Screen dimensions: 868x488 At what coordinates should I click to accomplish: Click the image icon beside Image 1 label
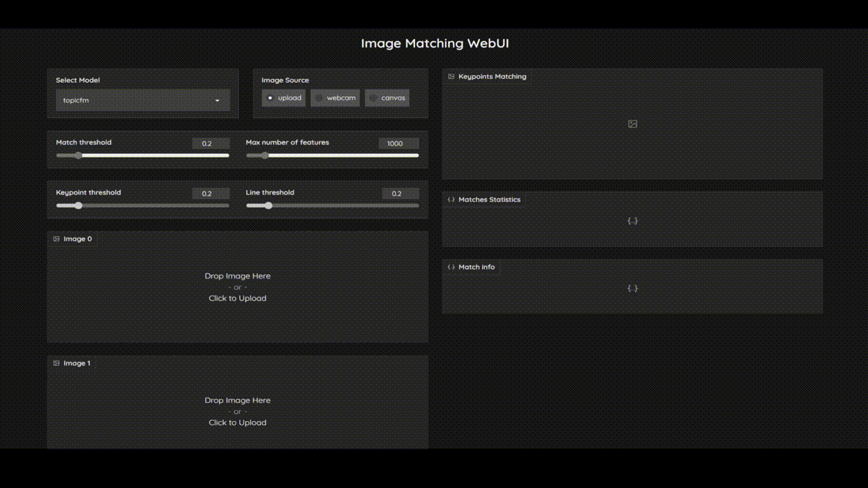(56, 363)
